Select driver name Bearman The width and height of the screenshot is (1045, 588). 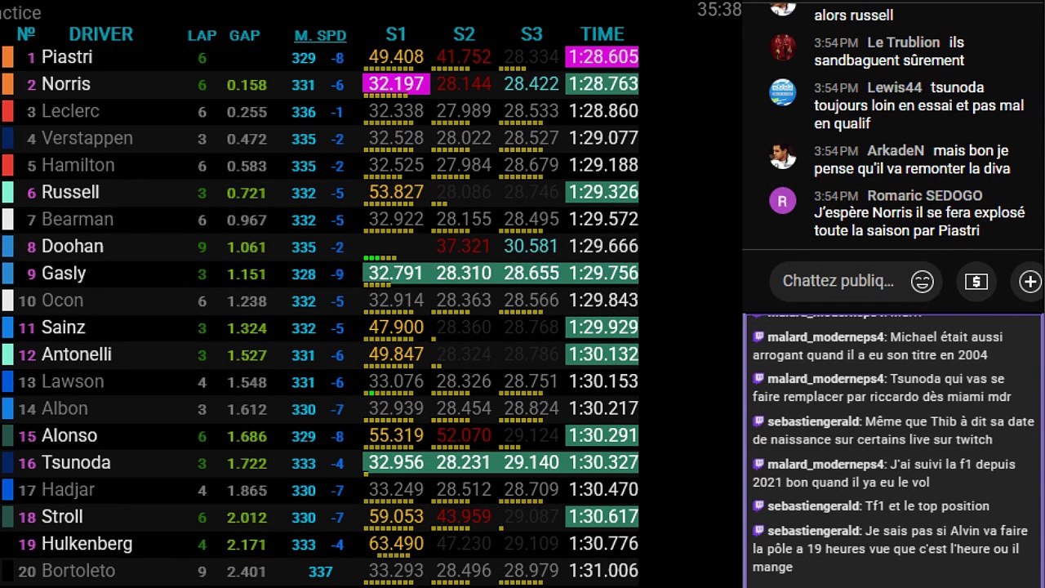[x=78, y=219]
